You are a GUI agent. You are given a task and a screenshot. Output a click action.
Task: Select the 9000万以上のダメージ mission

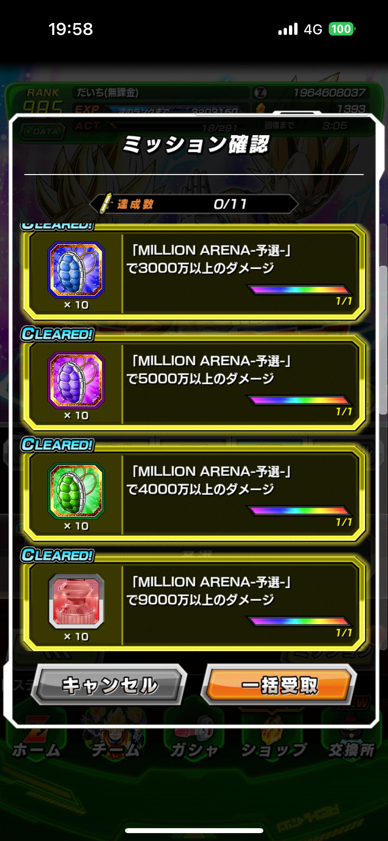194,604
